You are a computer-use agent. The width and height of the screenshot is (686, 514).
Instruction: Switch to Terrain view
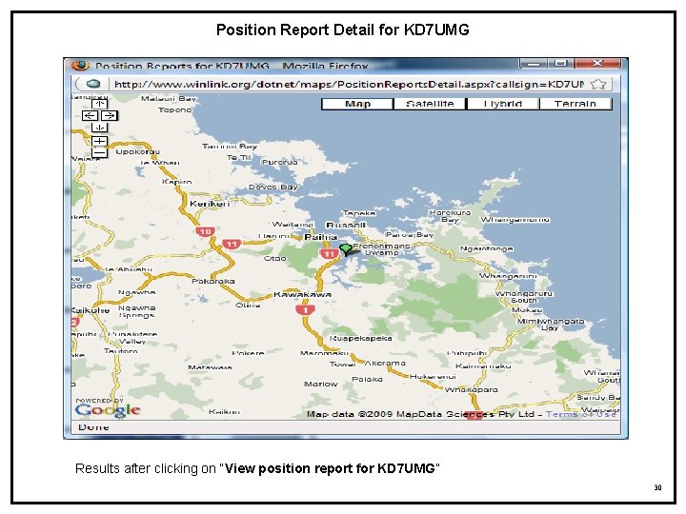tap(575, 104)
